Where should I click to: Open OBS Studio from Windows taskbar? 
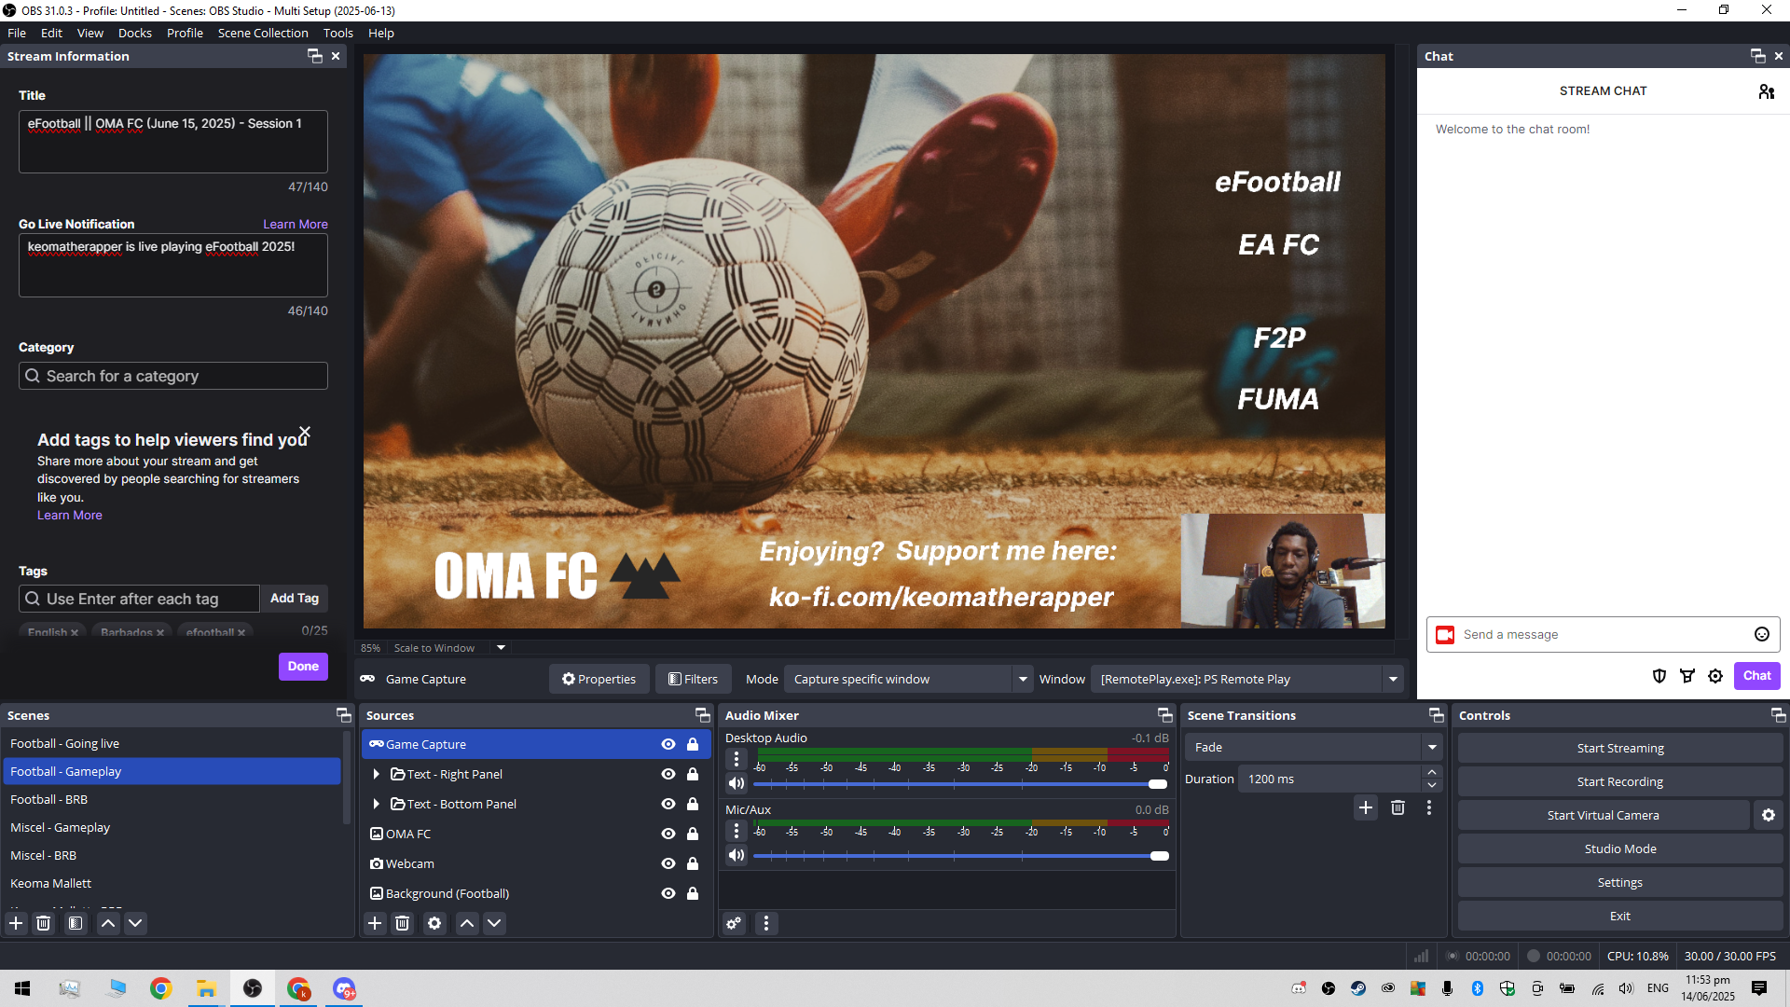253,988
